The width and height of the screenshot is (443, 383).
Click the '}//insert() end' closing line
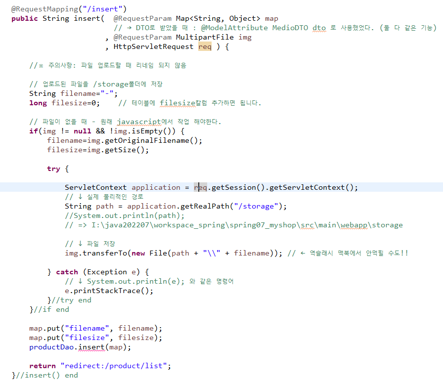pos(44,375)
